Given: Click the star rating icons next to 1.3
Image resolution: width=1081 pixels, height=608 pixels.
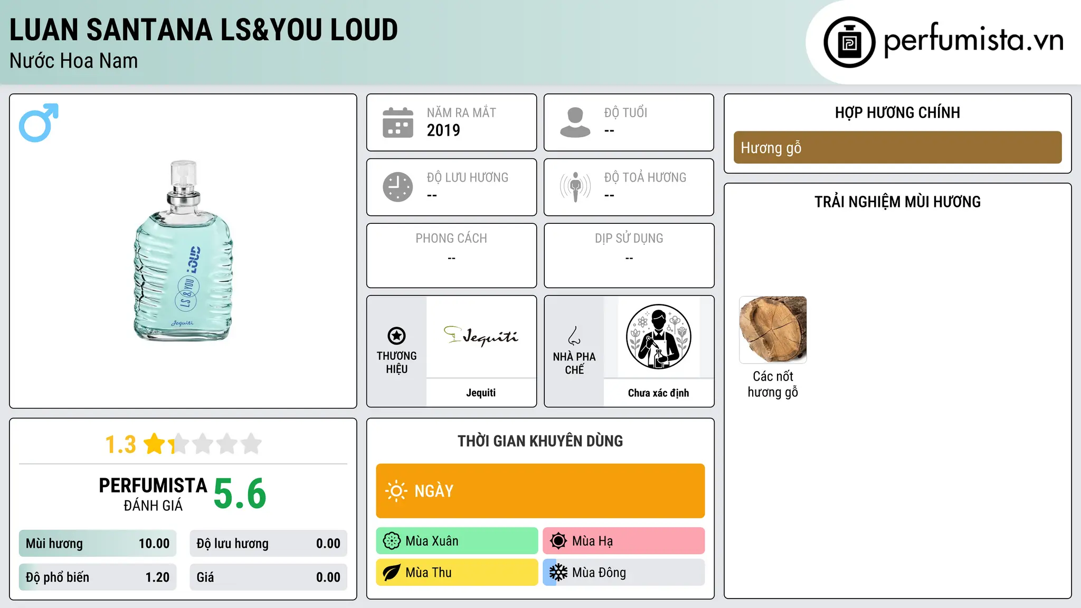Looking at the screenshot, I should coord(203,444).
